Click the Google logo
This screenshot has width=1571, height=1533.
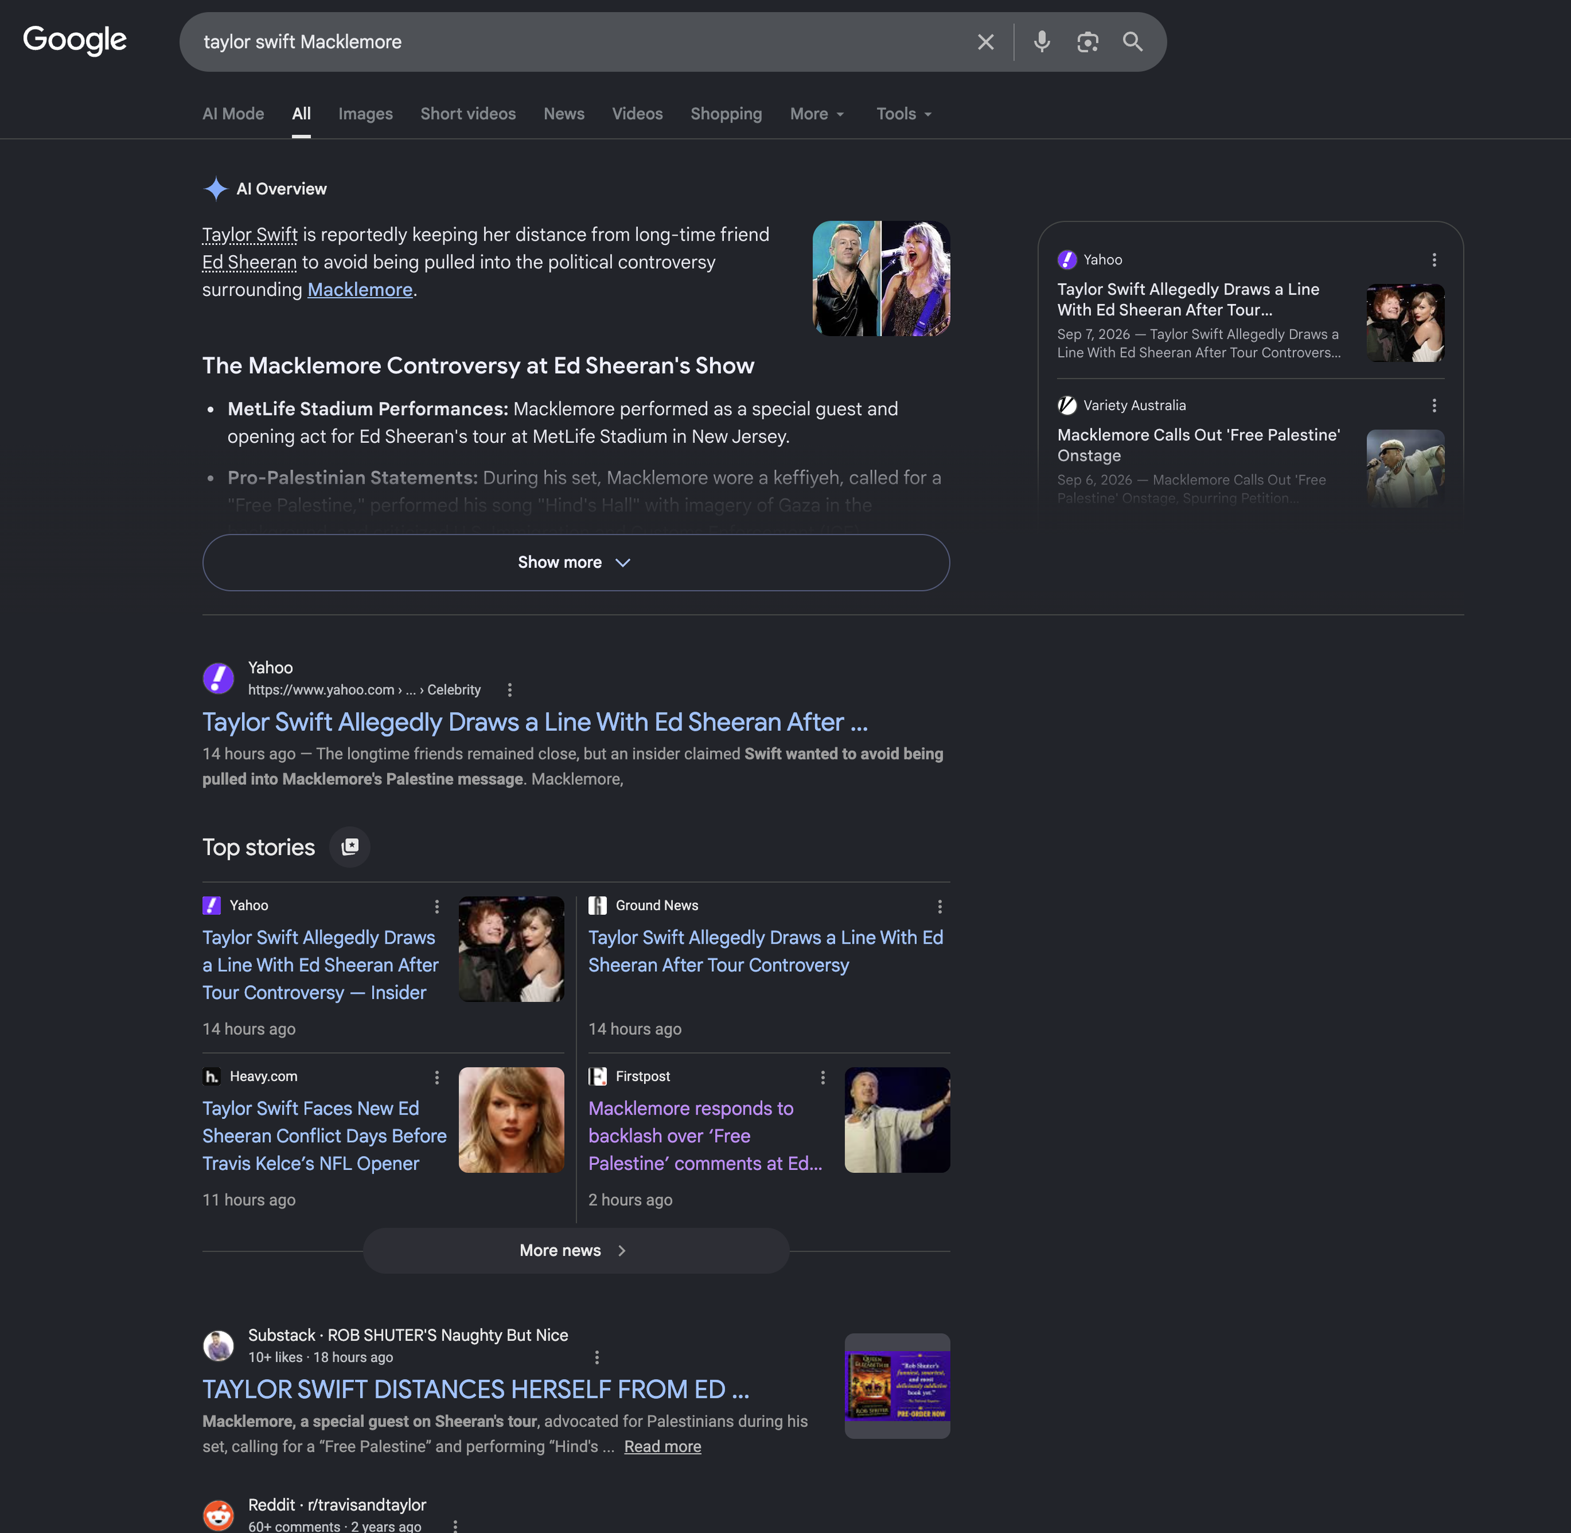click(x=75, y=40)
